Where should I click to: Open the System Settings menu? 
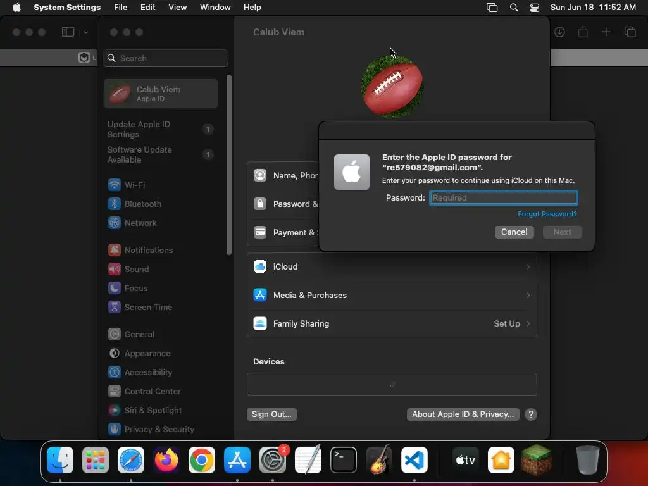[67, 8]
